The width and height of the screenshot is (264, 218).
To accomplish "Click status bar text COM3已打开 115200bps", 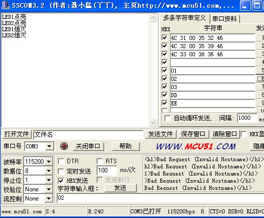I will pos(162,211).
